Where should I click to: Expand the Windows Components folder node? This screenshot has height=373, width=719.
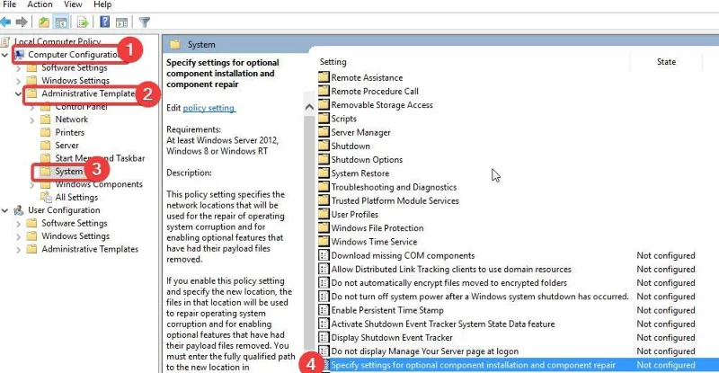click(x=32, y=185)
